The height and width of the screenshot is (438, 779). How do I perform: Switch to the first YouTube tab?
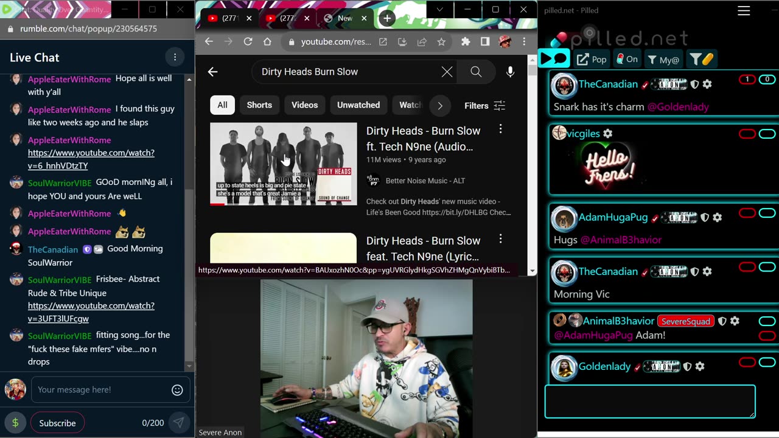229,18
